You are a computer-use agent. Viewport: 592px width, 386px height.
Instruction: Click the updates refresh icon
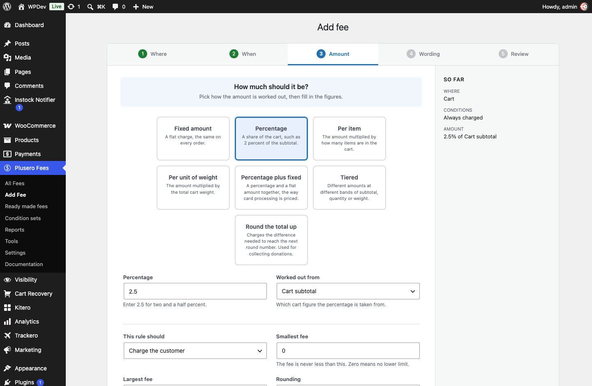(71, 7)
